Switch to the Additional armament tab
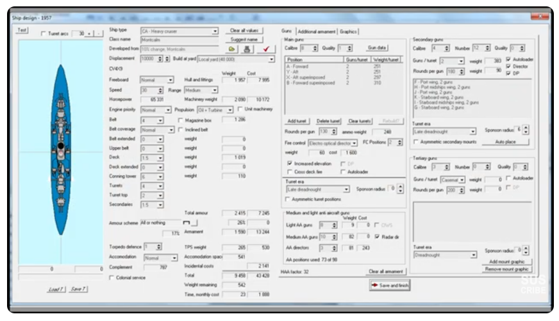Image resolution: width=559 pixels, height=321 pixels. tap(317, 31)
